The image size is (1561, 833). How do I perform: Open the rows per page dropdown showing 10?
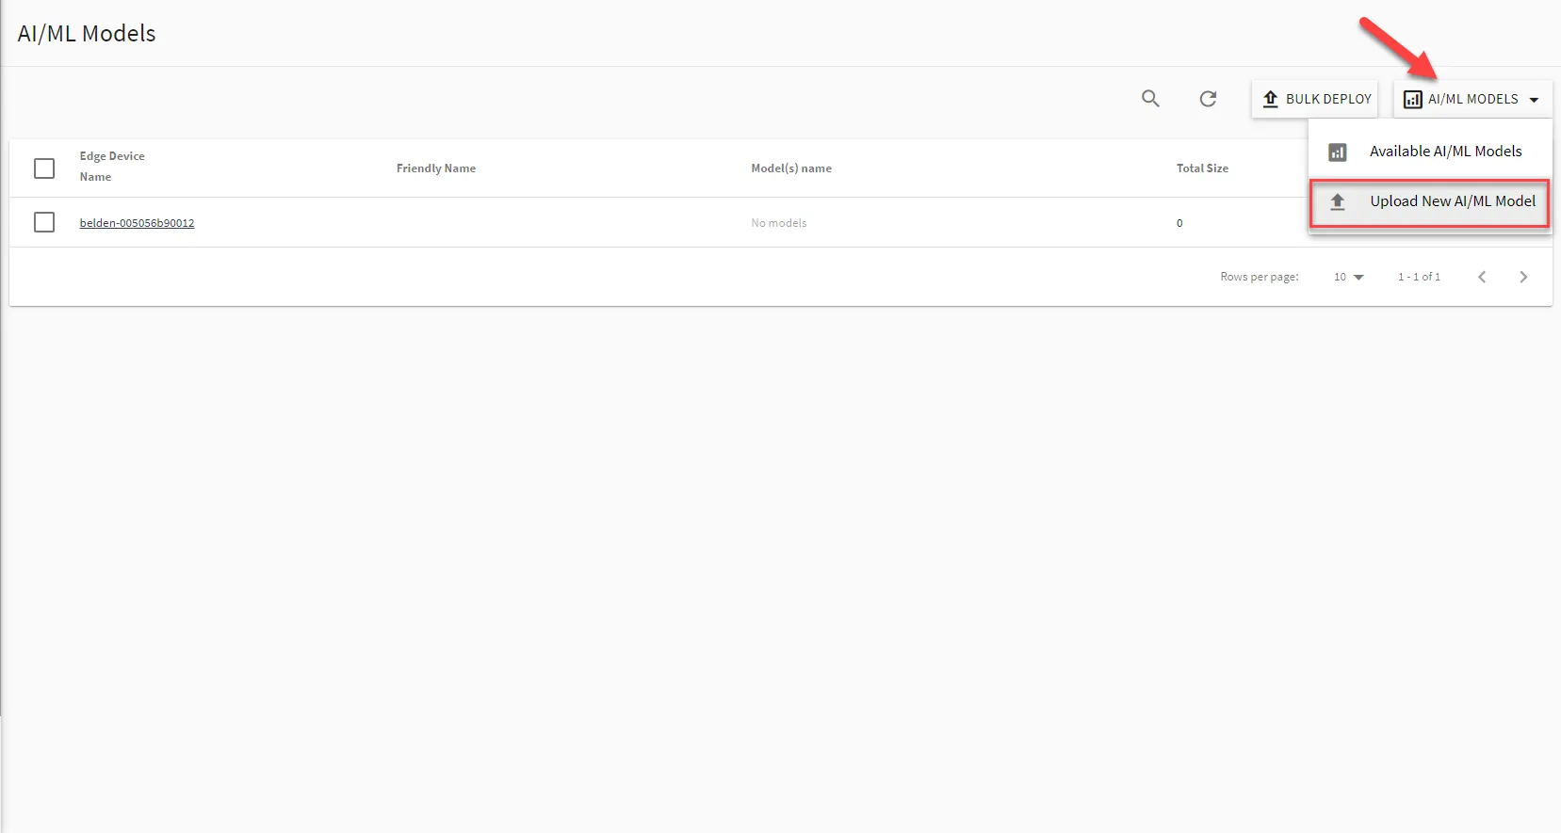pyautogui.click(x=1348, y=277)
